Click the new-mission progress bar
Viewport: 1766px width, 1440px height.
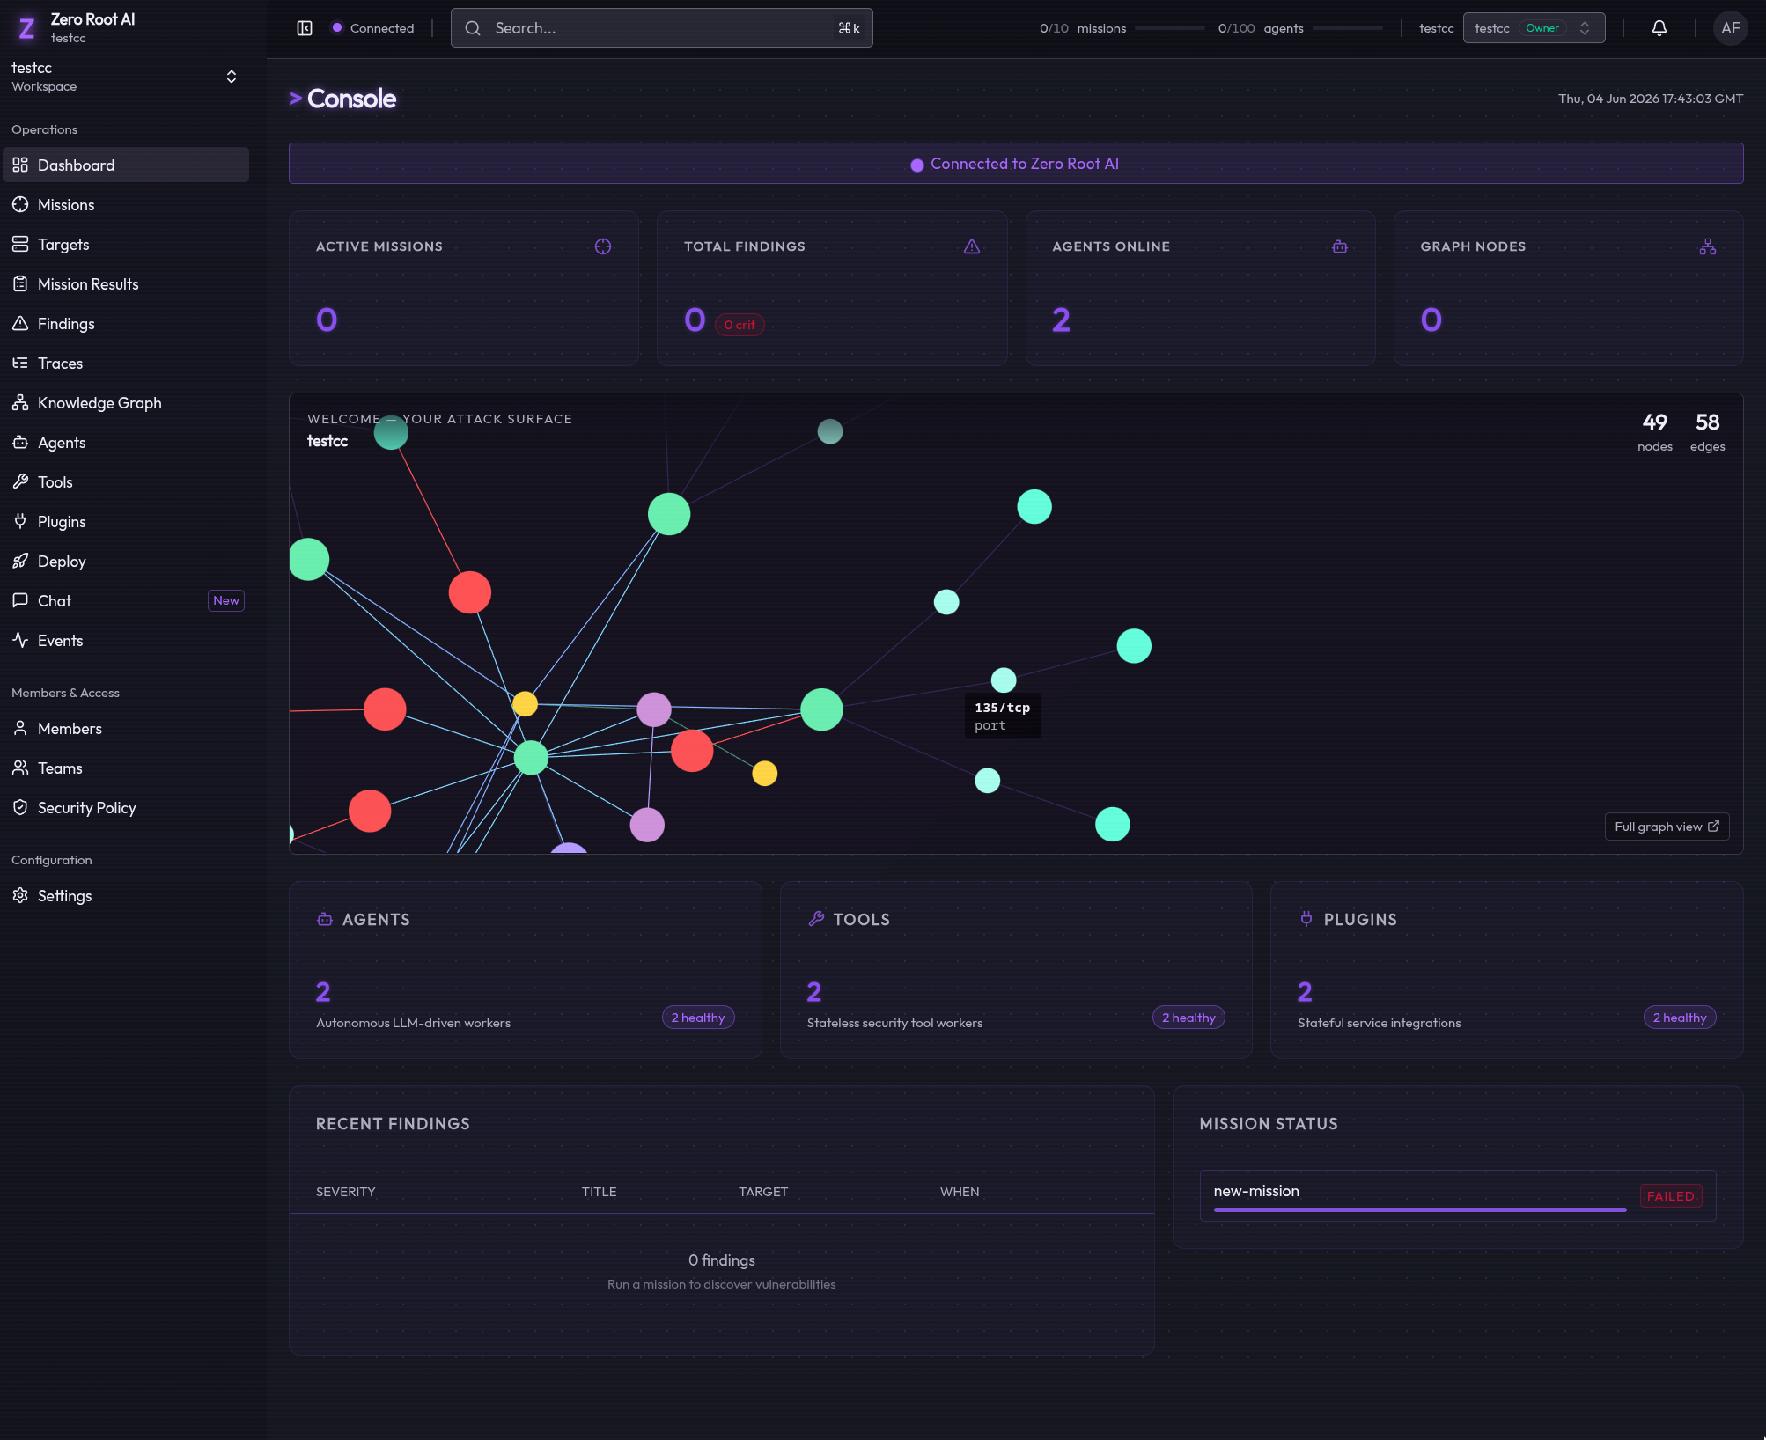pos(1419,1210)
